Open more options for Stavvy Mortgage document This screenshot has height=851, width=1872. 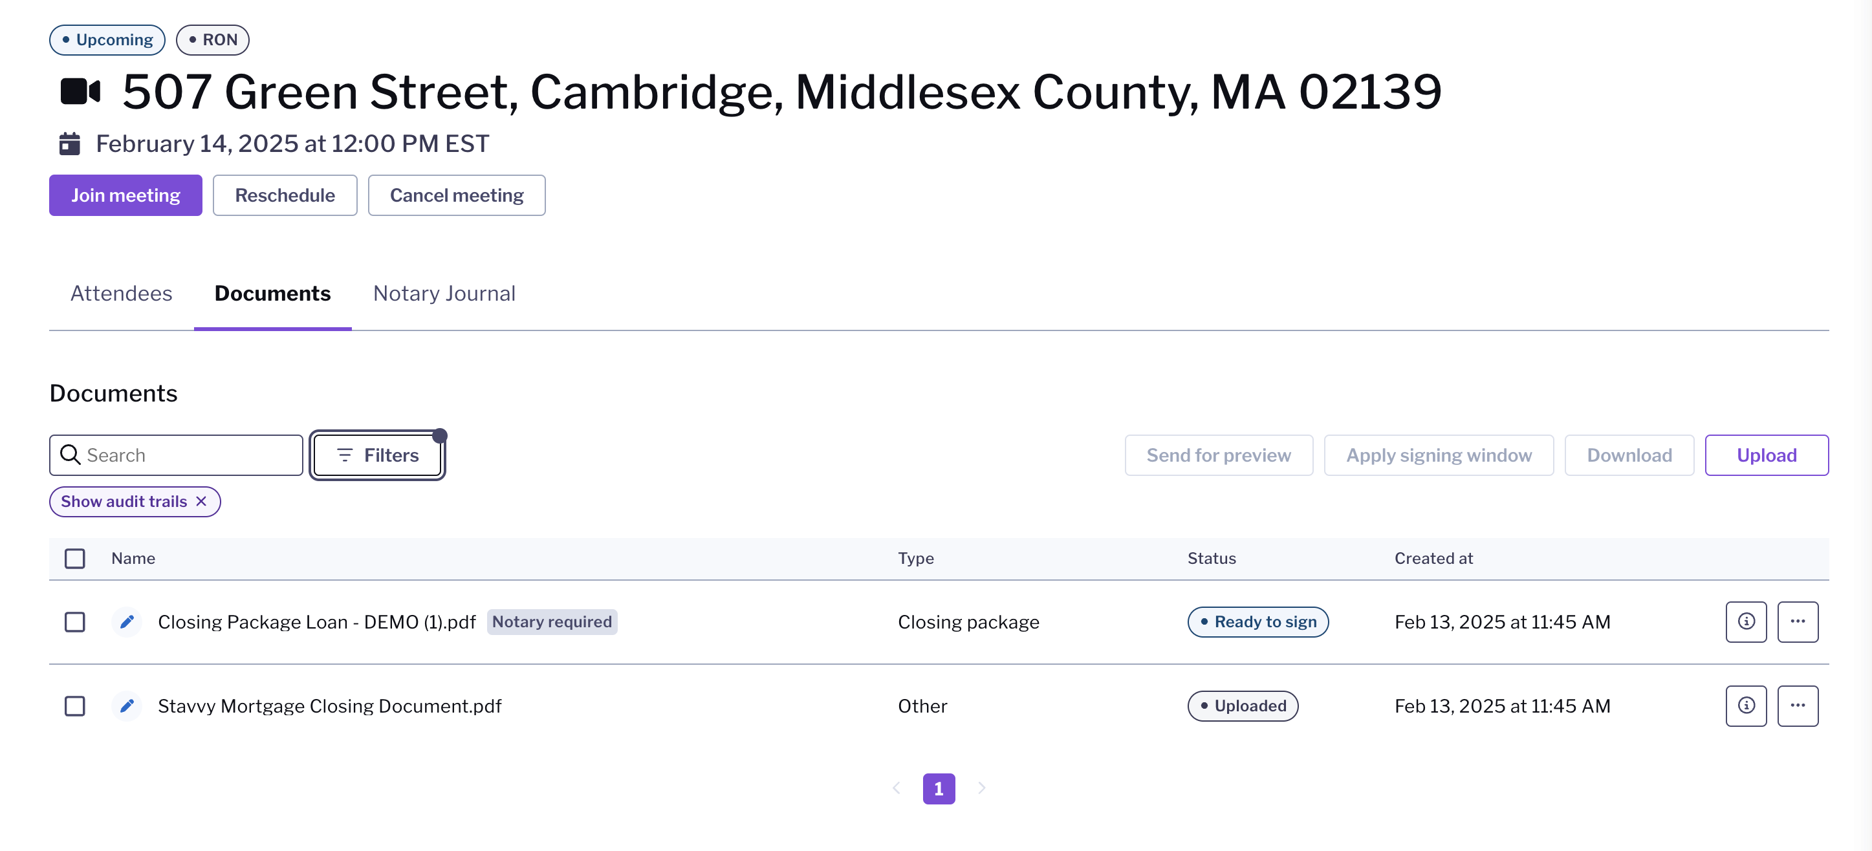pos(1797,706)
